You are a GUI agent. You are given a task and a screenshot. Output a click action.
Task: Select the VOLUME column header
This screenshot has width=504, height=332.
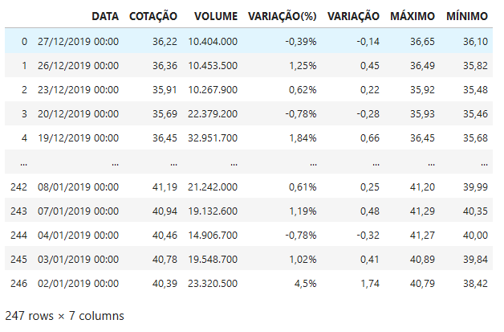click(216, 16)
